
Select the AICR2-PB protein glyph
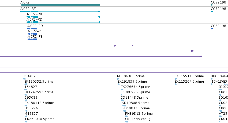[x=32, y=39]
